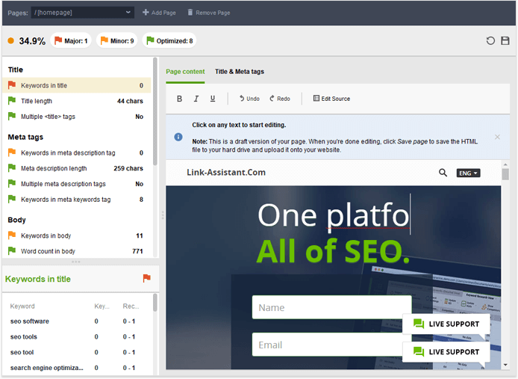Select Multiple meta description tags row
The image size is (518, 379).
coord(77,184)
